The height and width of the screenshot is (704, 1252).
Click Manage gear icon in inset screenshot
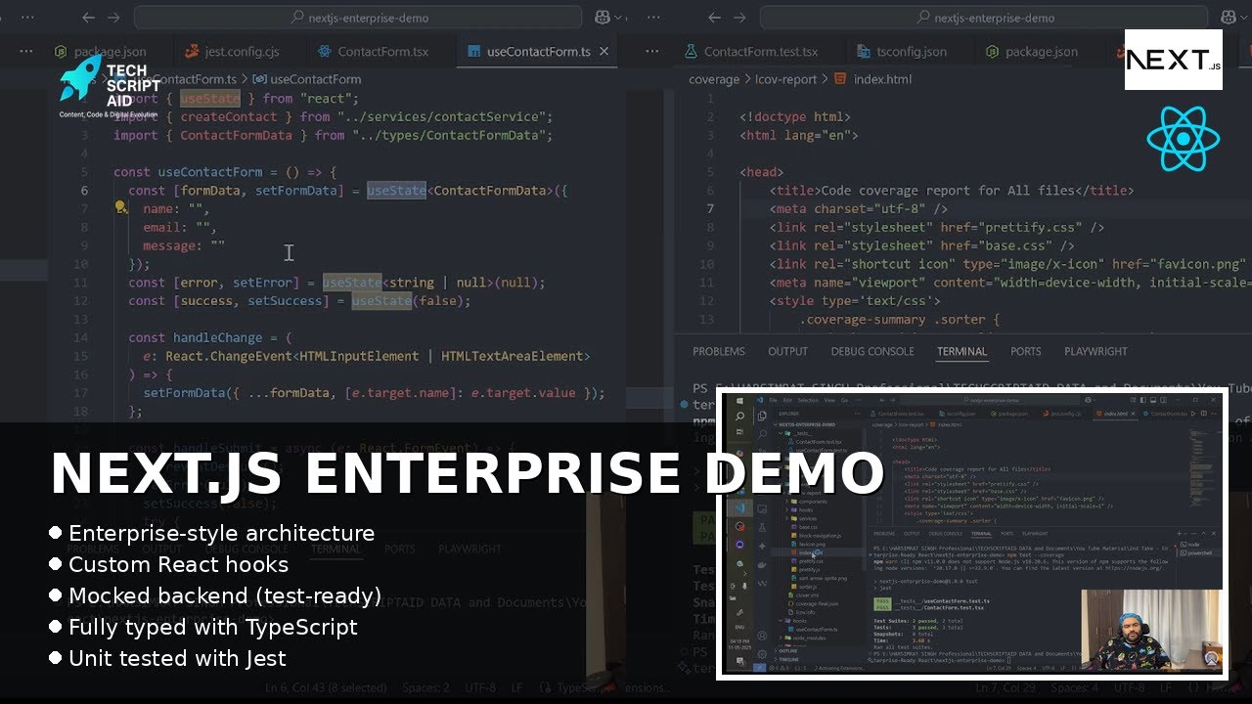pyautogui.click(x=762, y=654)
